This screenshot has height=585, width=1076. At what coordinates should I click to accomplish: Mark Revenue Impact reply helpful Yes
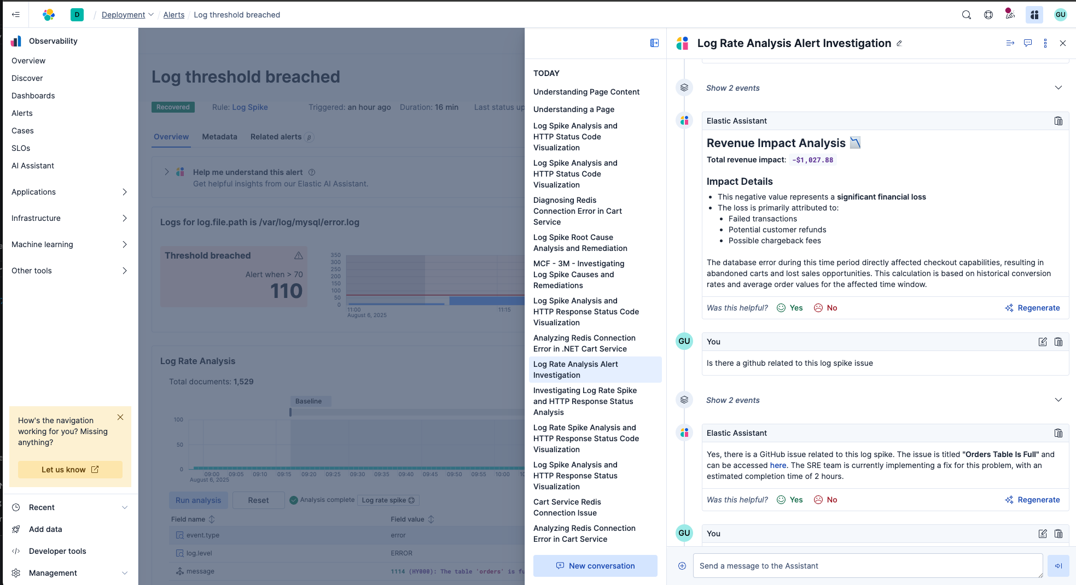(x=790, y=308)
